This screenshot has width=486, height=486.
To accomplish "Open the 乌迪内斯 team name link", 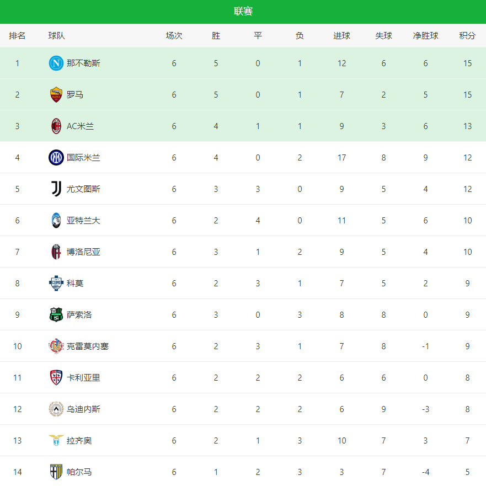I will point(83,409).
